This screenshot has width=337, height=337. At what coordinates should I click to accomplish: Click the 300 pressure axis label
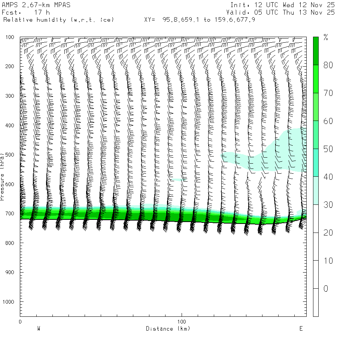(x=10, y=96)
